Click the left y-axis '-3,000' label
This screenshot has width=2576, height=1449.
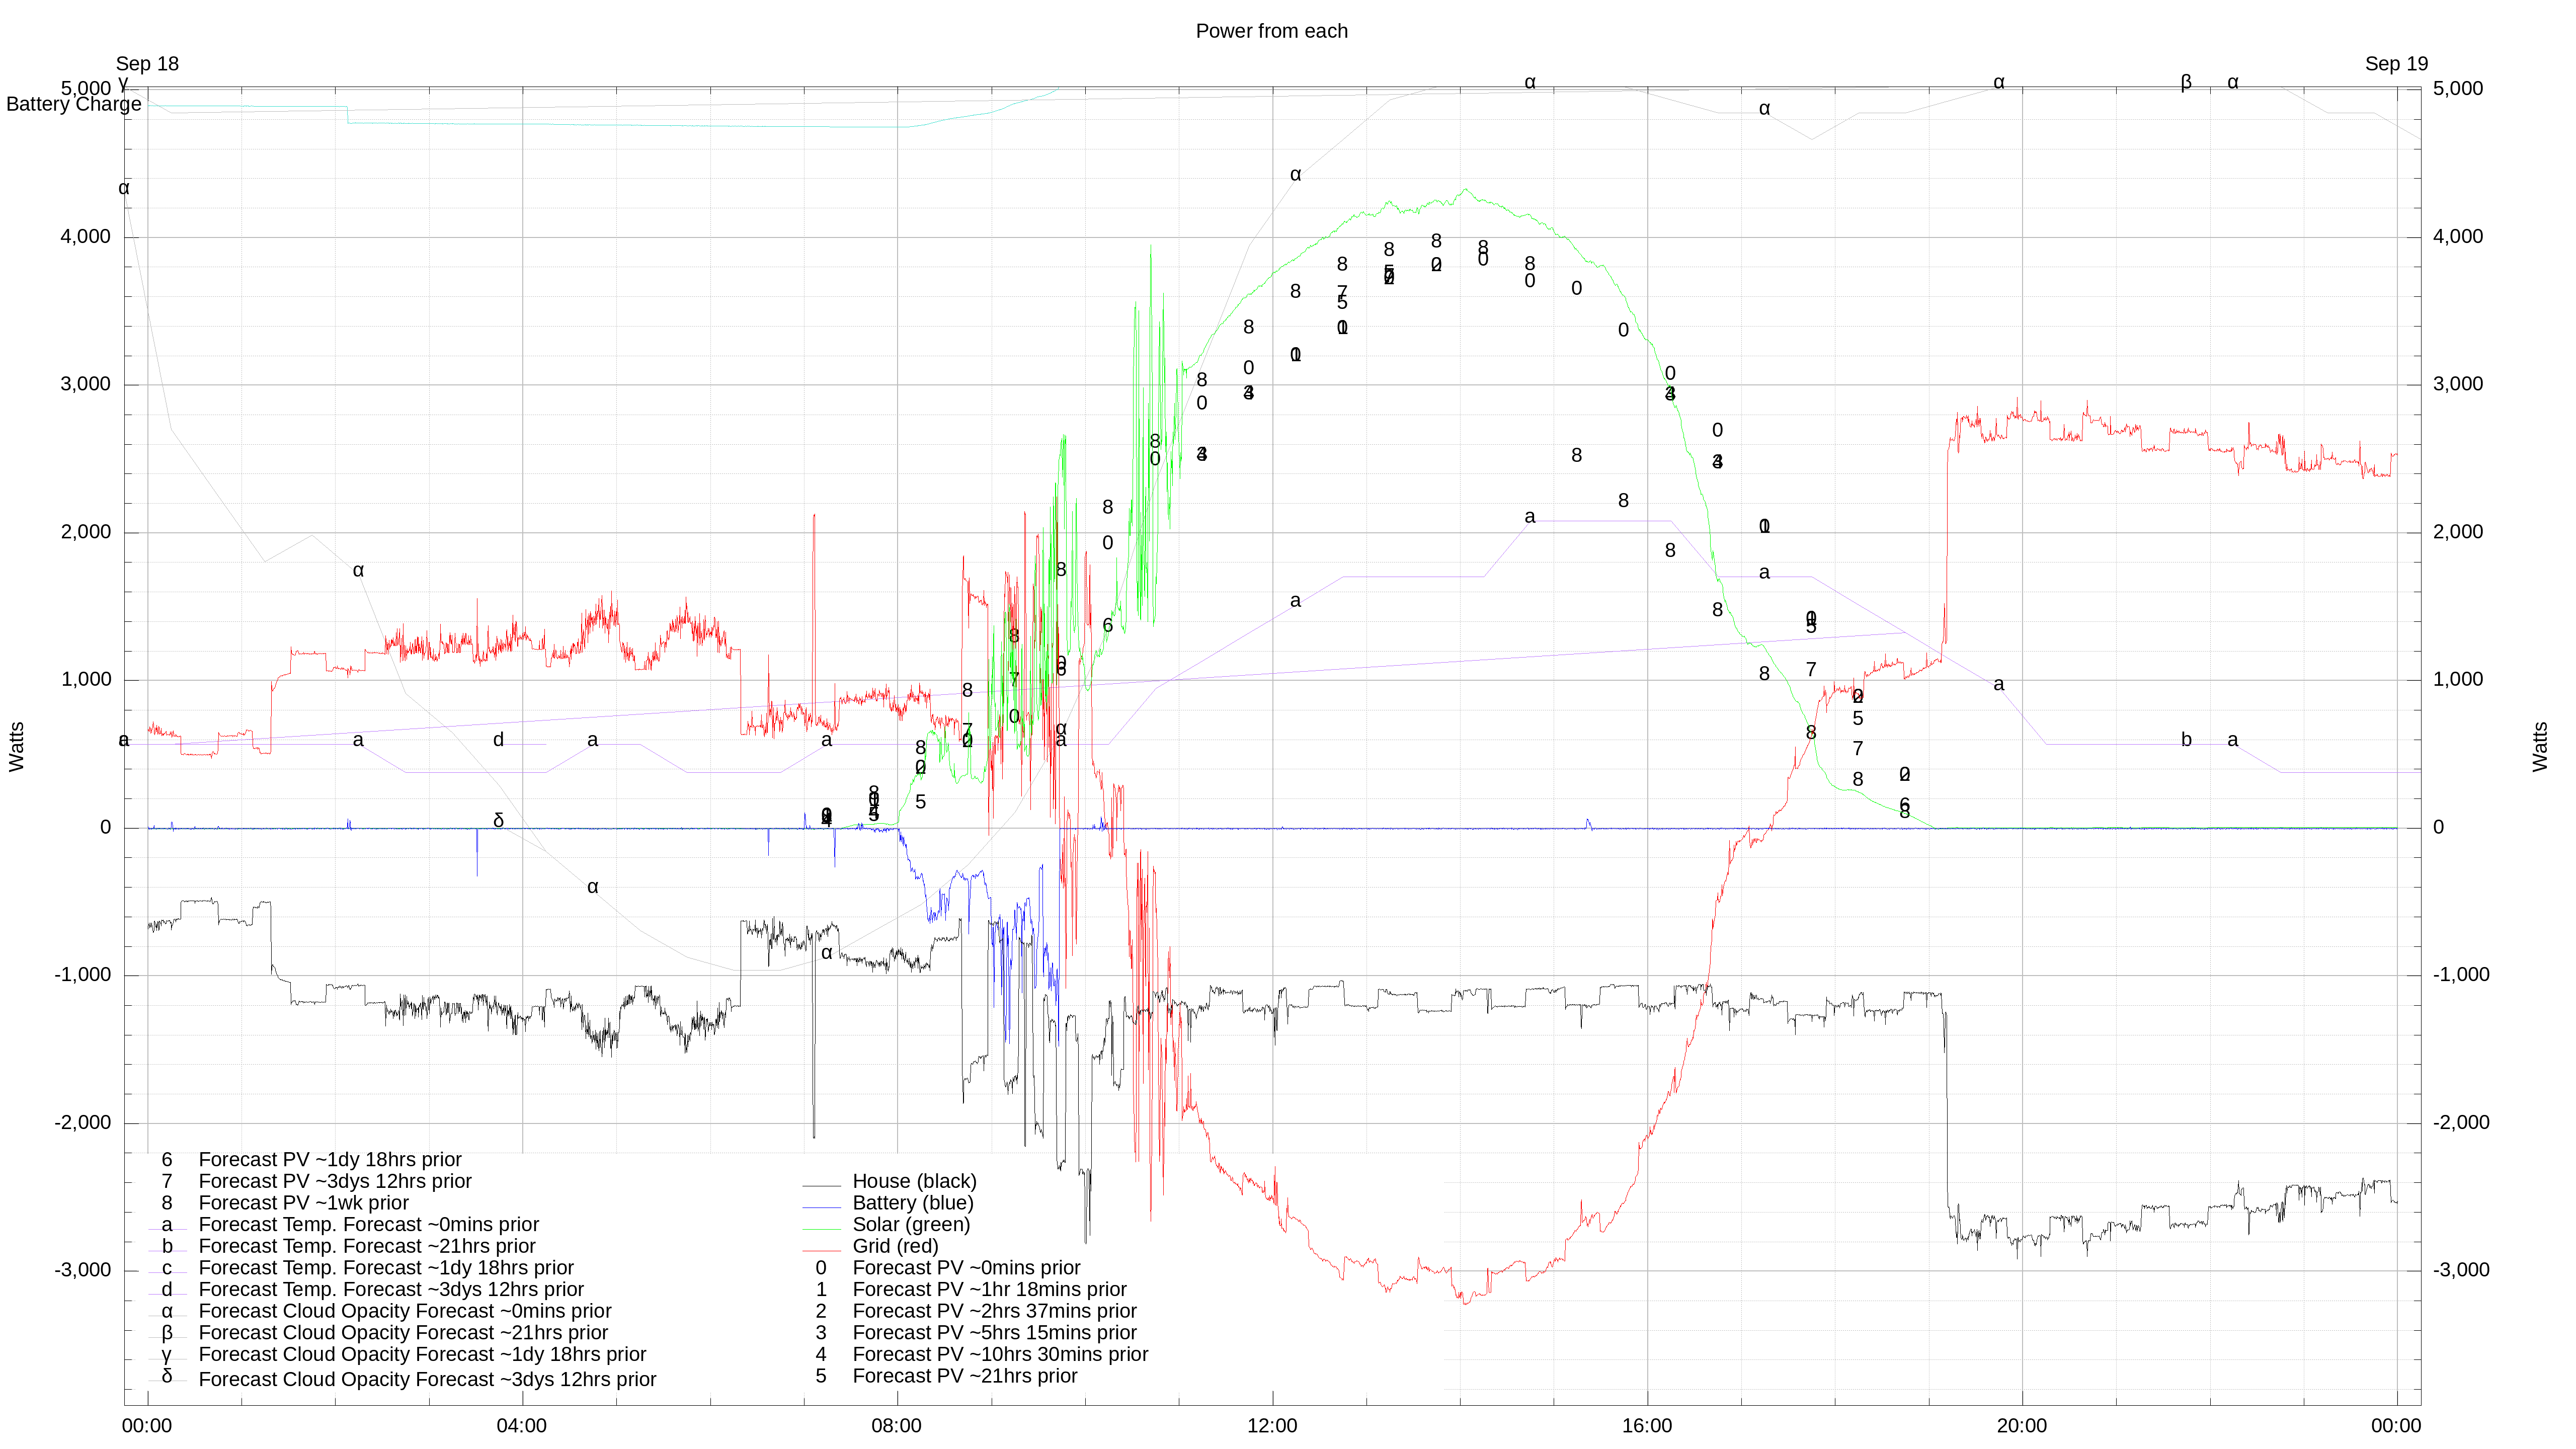[x=83, y=1270]
